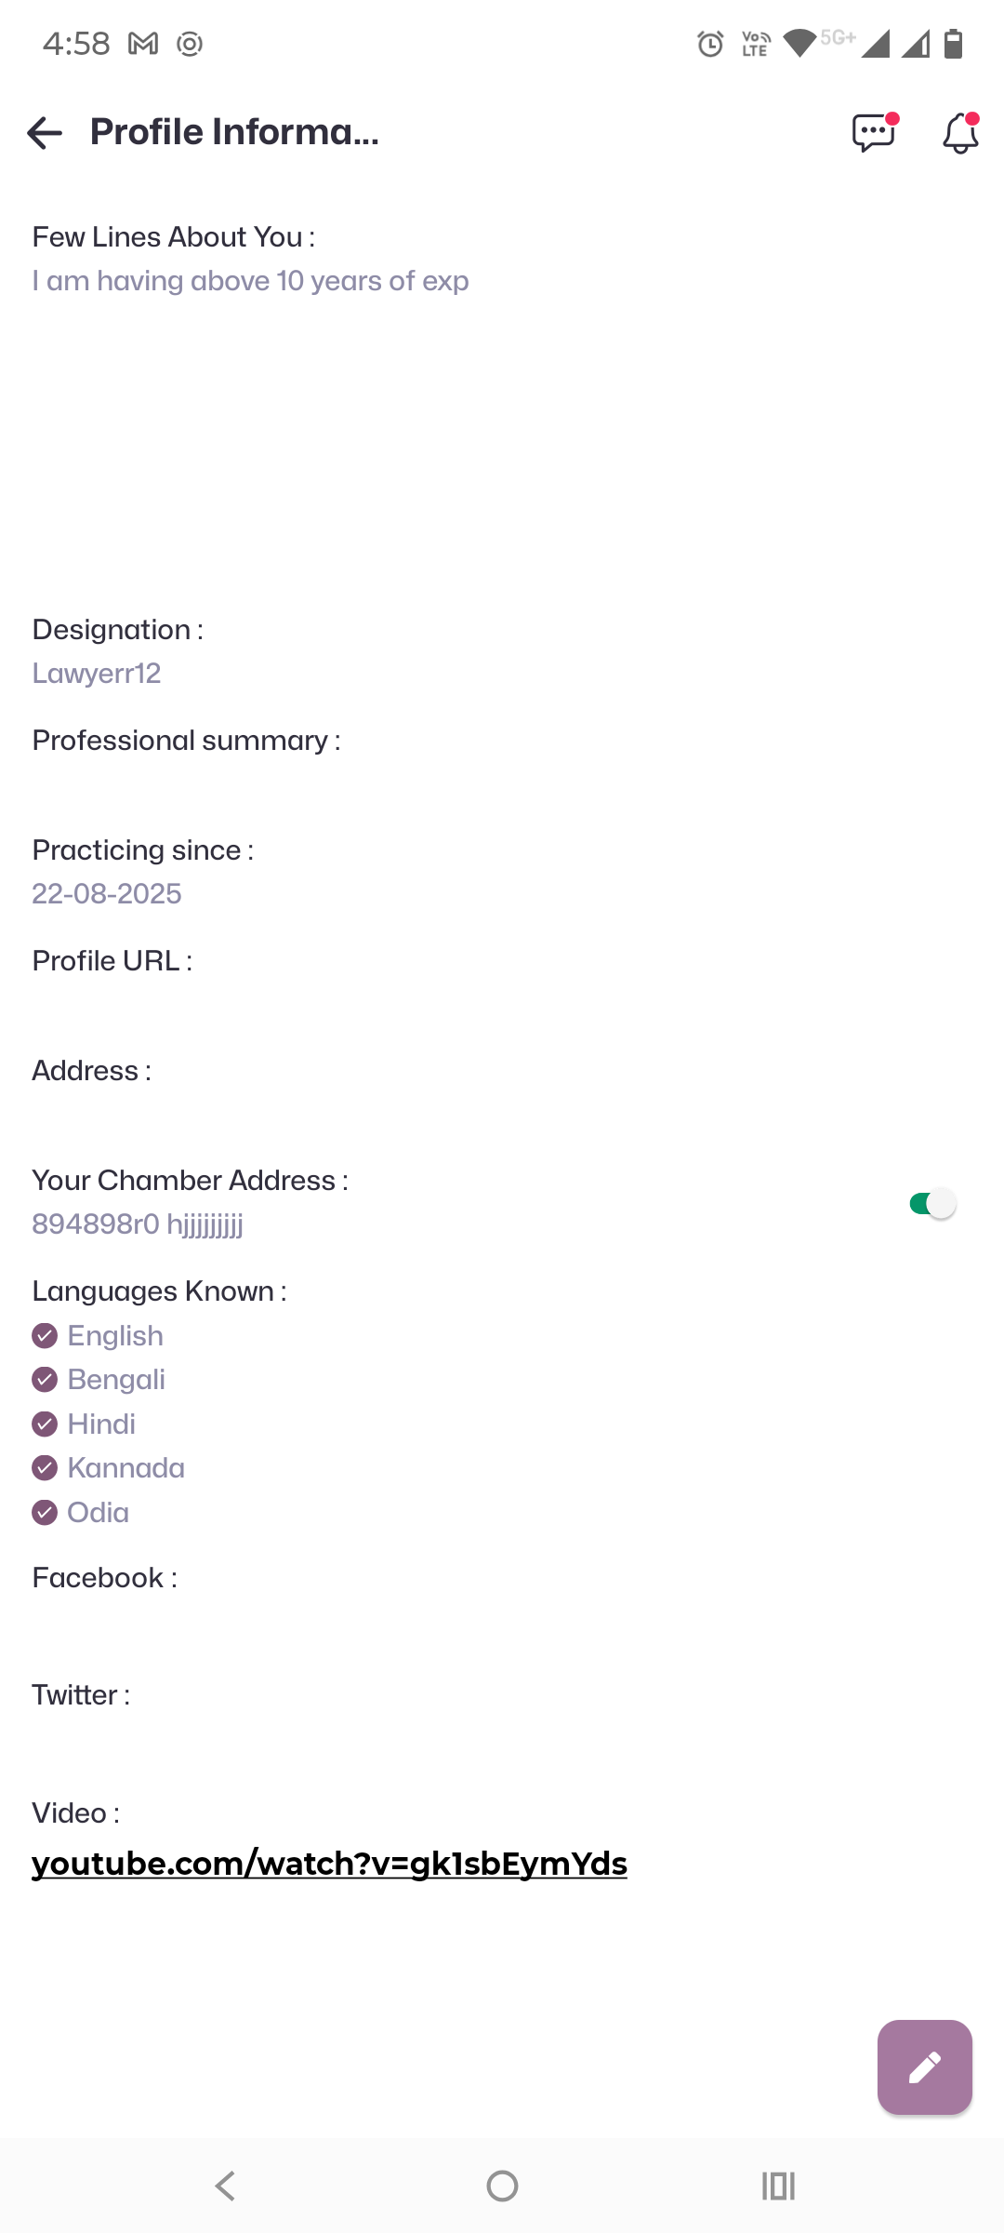Screen dimensions: 1004x2233
Task: Tap the English language checkmark
Action: (45, 1336)
